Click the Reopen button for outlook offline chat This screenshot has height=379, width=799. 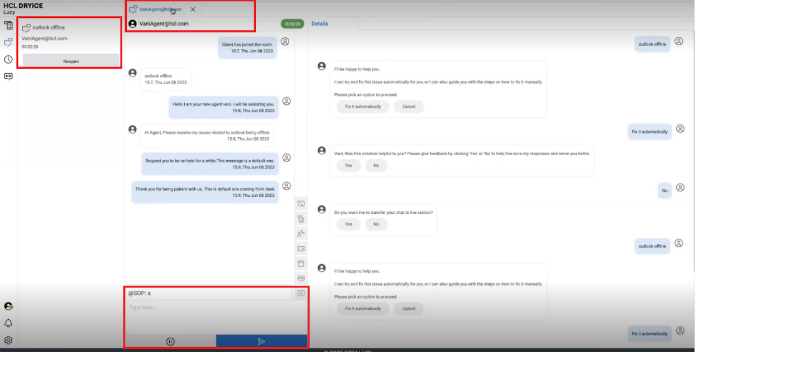point(70,61)
